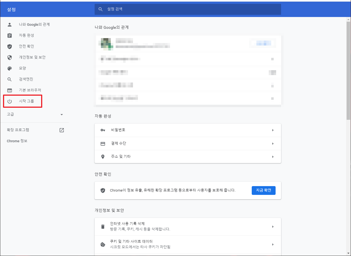Open the 결제 수단 row arrow
The height and width of the screenshot is (256, 351).
(x=273, y=144)
